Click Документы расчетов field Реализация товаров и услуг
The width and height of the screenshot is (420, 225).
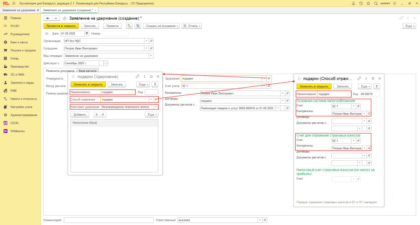[x=238, y=108]
